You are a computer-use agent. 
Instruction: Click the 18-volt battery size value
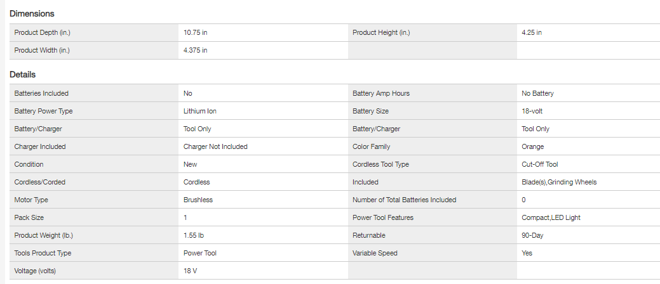(532, 111)
